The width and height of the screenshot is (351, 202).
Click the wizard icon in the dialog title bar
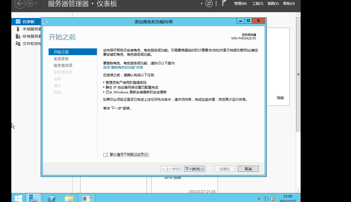(x=46, y=22)
